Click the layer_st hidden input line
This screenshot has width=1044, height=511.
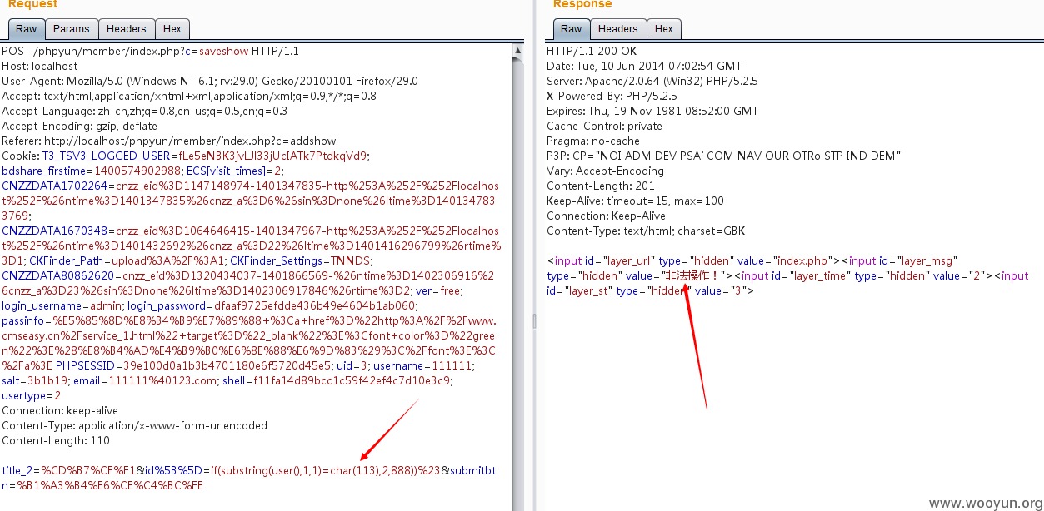click(650, 290)
